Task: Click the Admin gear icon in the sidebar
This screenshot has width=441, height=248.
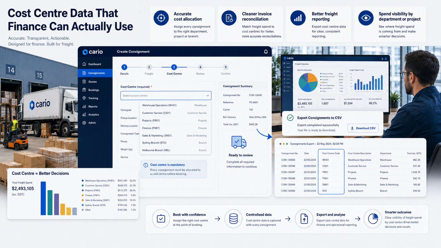Action: click(84, 123)
